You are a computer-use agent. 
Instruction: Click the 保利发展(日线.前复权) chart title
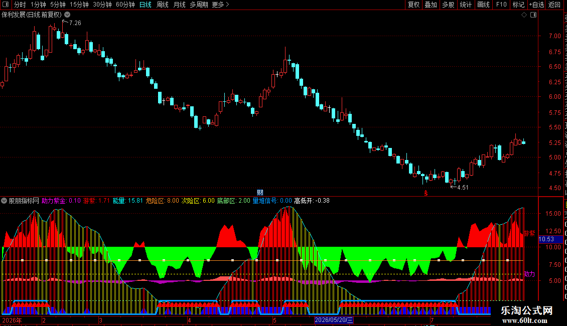32,15
